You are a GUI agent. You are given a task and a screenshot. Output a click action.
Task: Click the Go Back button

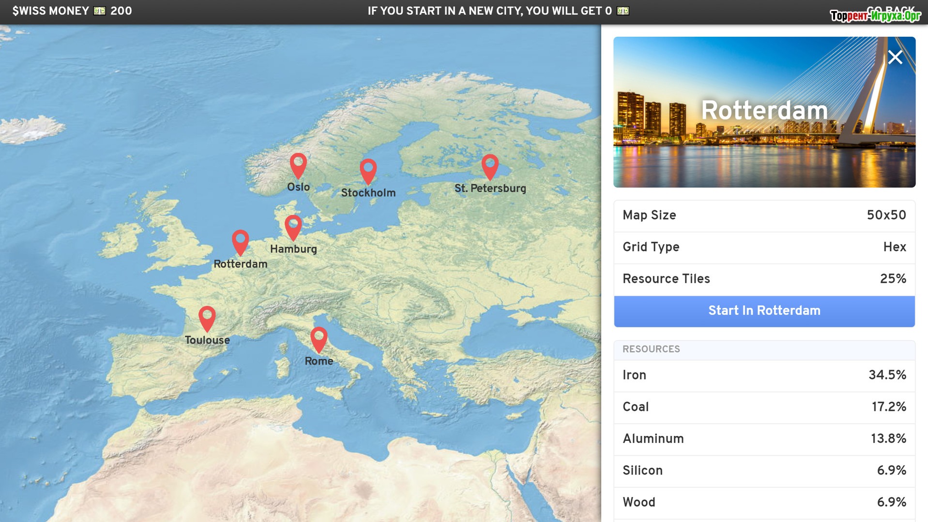pos(890,10)
